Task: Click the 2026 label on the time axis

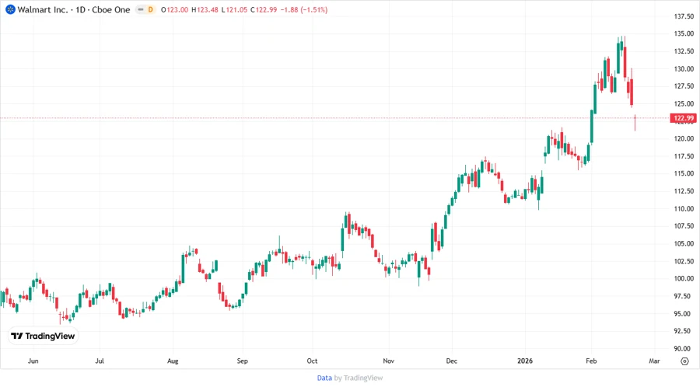Action: (525, 361)
